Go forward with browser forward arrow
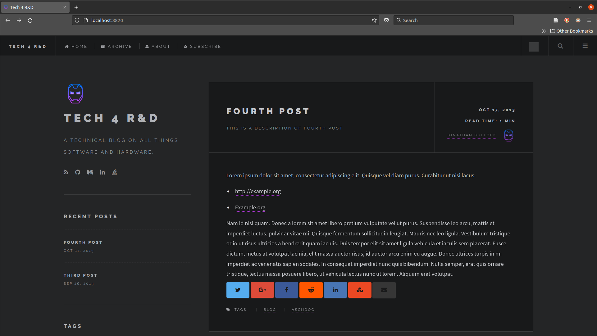Image resolution: width=597 pixels, height=336 pixels. [19, 20]
